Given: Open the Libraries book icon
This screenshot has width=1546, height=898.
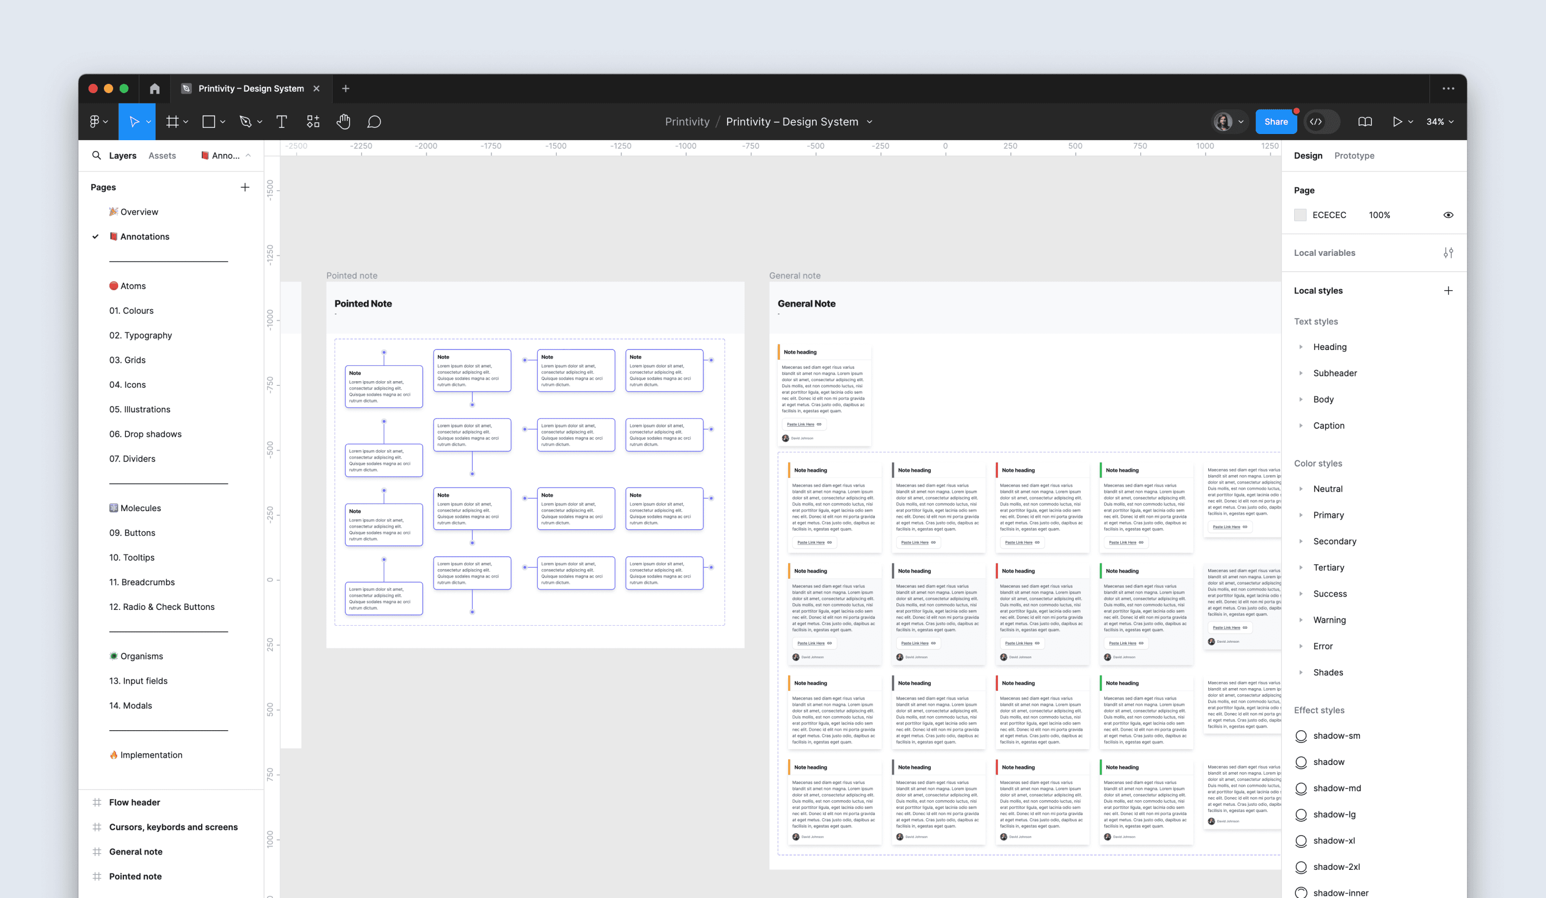Looking at the screenshot, I should (1364, 122).
